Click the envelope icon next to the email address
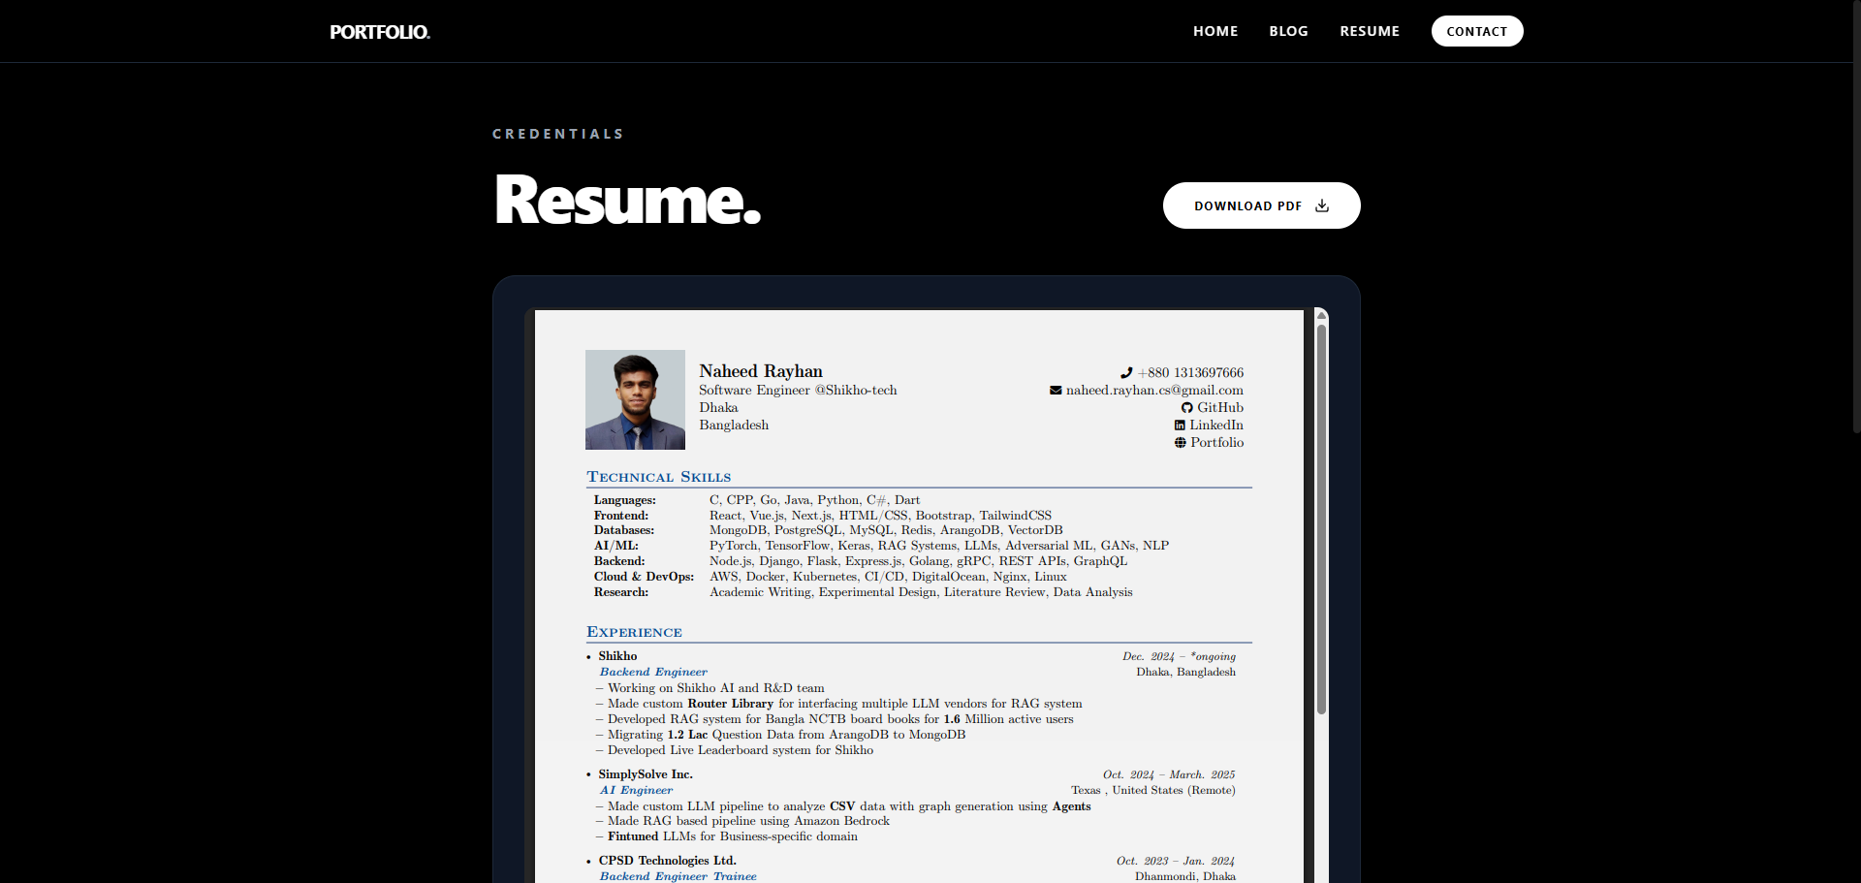 [x=1056, y=390]
